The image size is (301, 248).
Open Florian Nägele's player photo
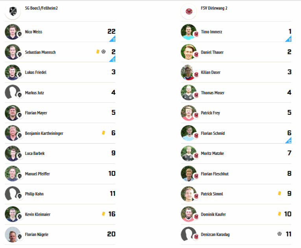(13, 234)
